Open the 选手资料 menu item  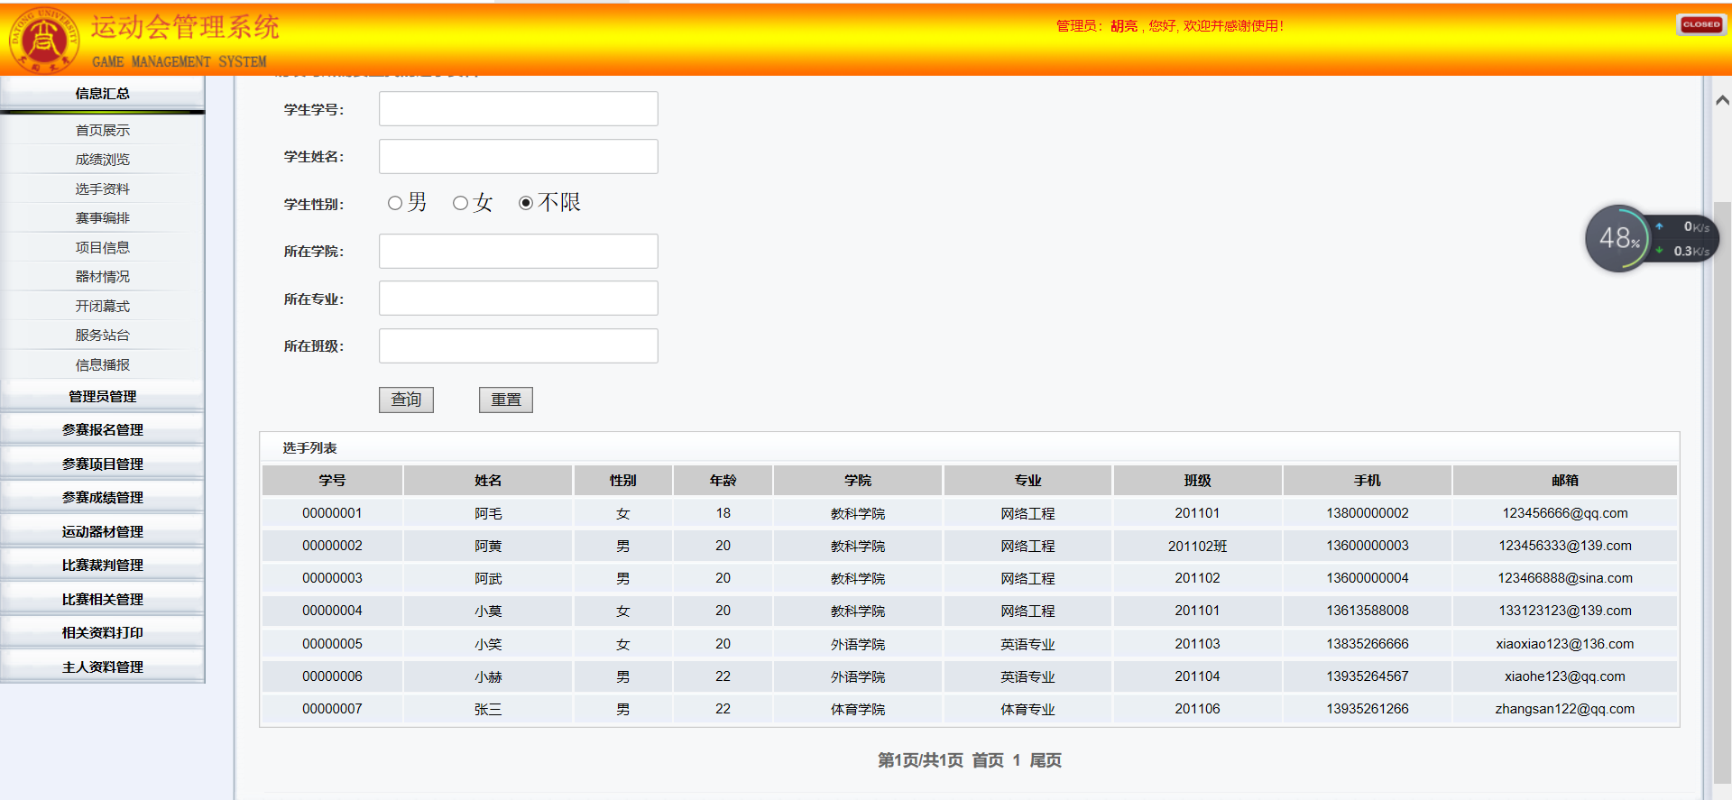pyautogui.click(x=103, y=189)
